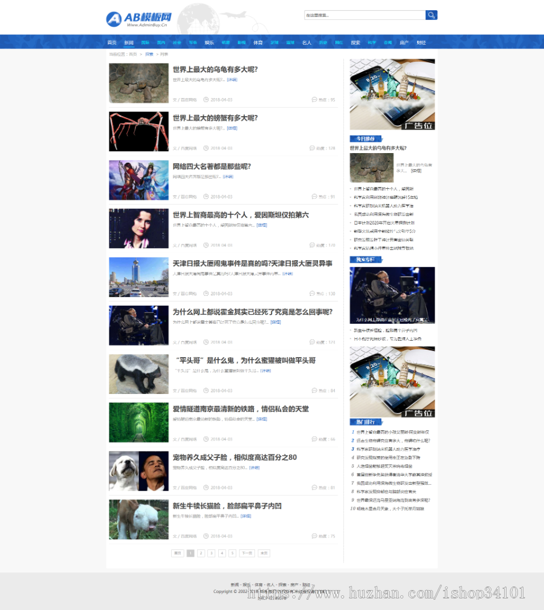Click 名人 link in the footer
Screen dimensions: 544x610
click(270, 585)
